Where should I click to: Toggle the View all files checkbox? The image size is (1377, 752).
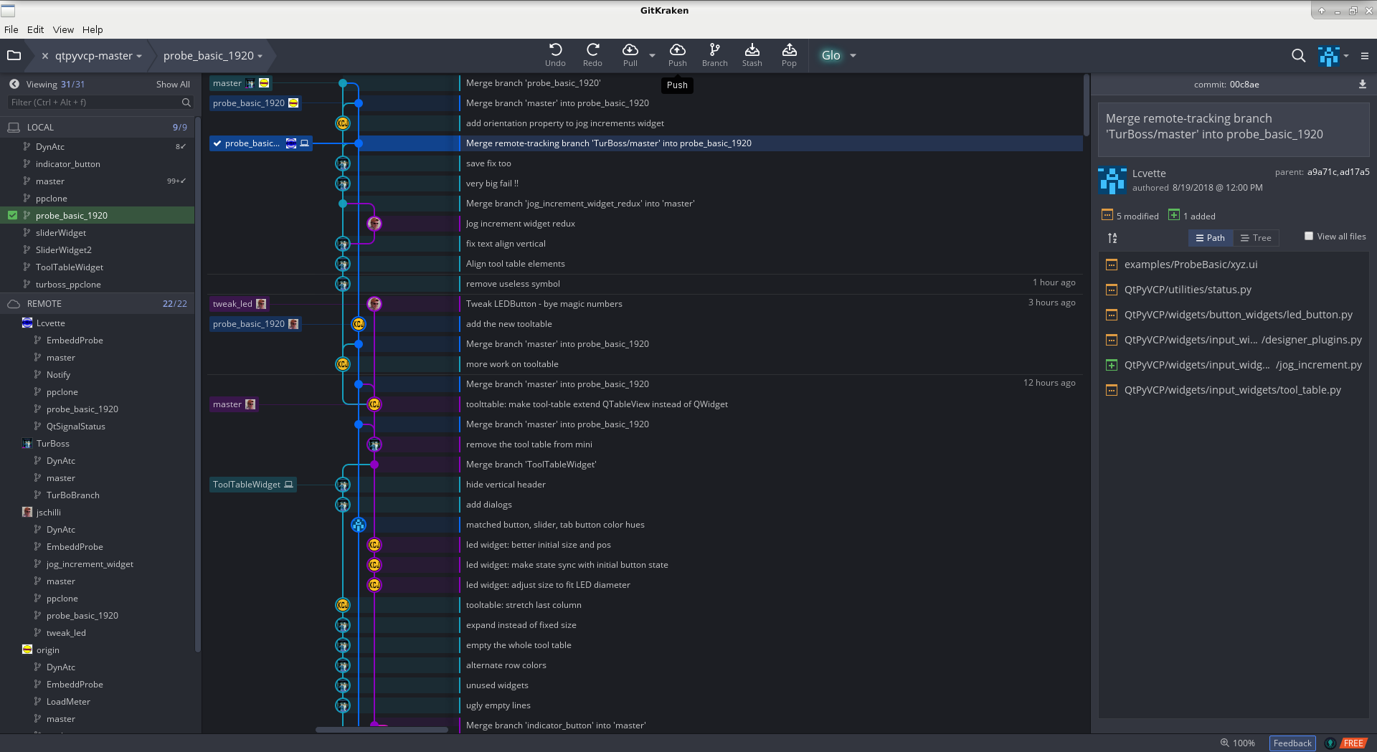pyautogui.click(x=1309, y=236)
